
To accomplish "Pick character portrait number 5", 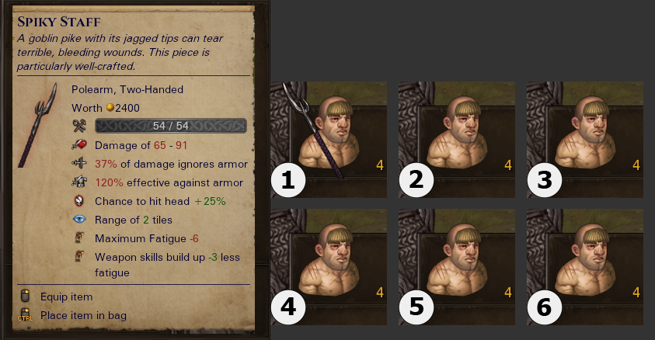I will [457, 267].
